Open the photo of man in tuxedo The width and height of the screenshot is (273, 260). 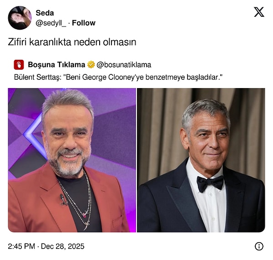point(201,160)
